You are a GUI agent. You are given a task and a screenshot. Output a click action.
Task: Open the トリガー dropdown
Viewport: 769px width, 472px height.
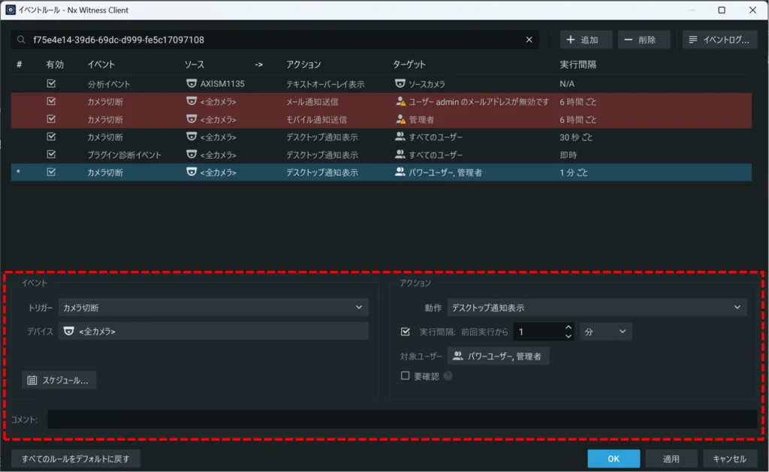coord(213,308)
